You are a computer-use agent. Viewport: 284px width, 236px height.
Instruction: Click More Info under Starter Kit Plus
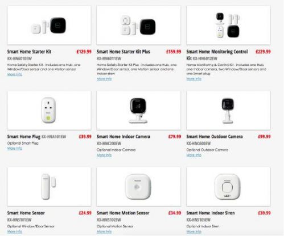[104, 79]
